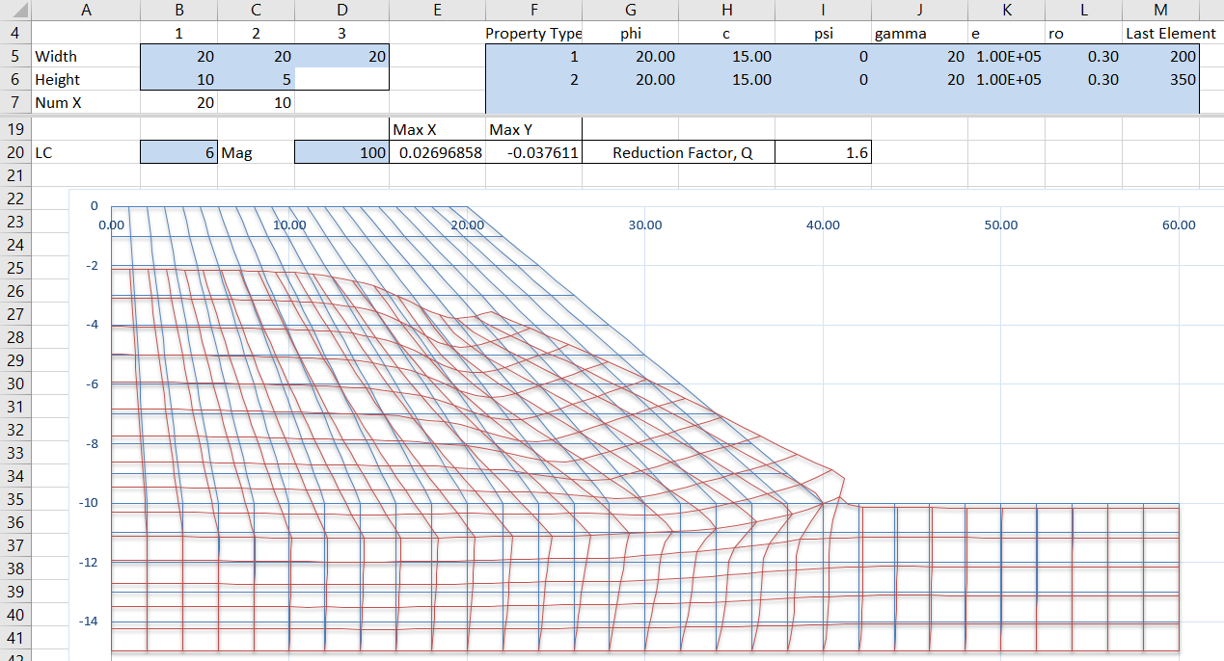Click the Max X result cell 0.02696858

point(437,152)
